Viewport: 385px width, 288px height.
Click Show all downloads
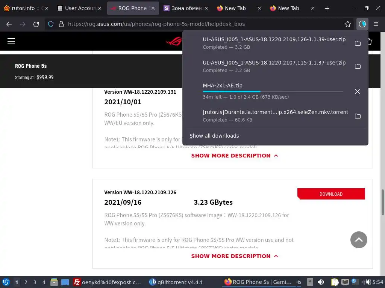(214, 136)
